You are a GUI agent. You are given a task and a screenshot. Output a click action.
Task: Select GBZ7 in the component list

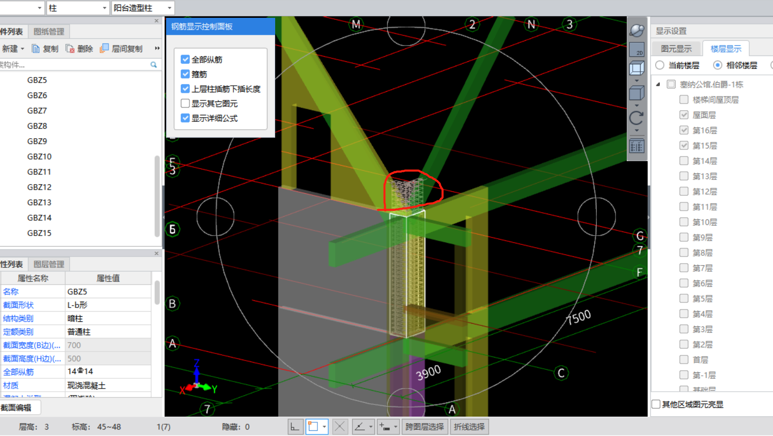tap(37, 111)
